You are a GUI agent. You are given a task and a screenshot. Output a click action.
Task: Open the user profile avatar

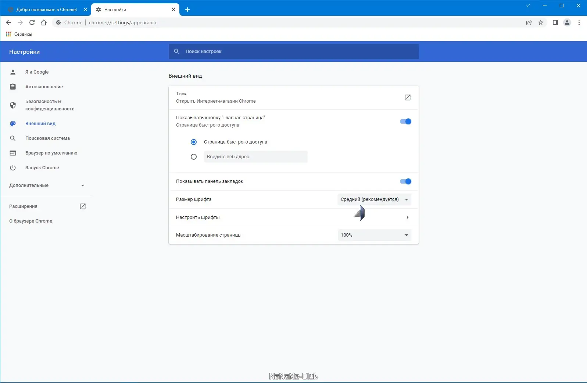(x=567, y=22)
